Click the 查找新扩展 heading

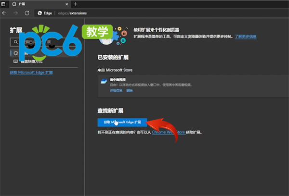coord(110,110)
